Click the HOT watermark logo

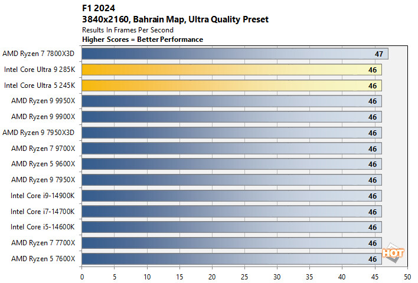click(x=393, y=253)
